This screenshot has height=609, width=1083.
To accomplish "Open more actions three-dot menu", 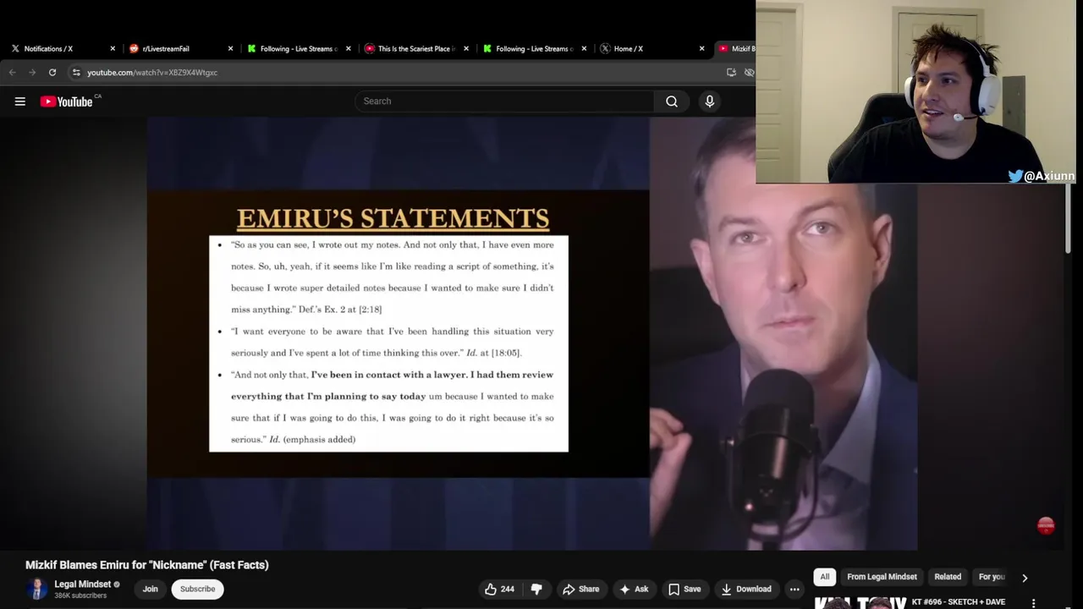I will (x=794, y=589).
